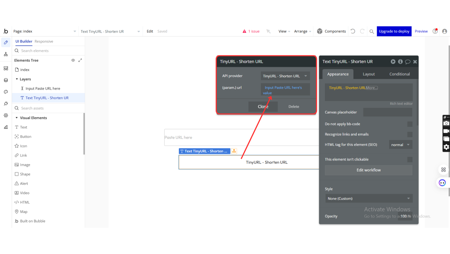Enable Do not apply bb-code checkbox
450x254 pixels.
[x=410, y=124]
